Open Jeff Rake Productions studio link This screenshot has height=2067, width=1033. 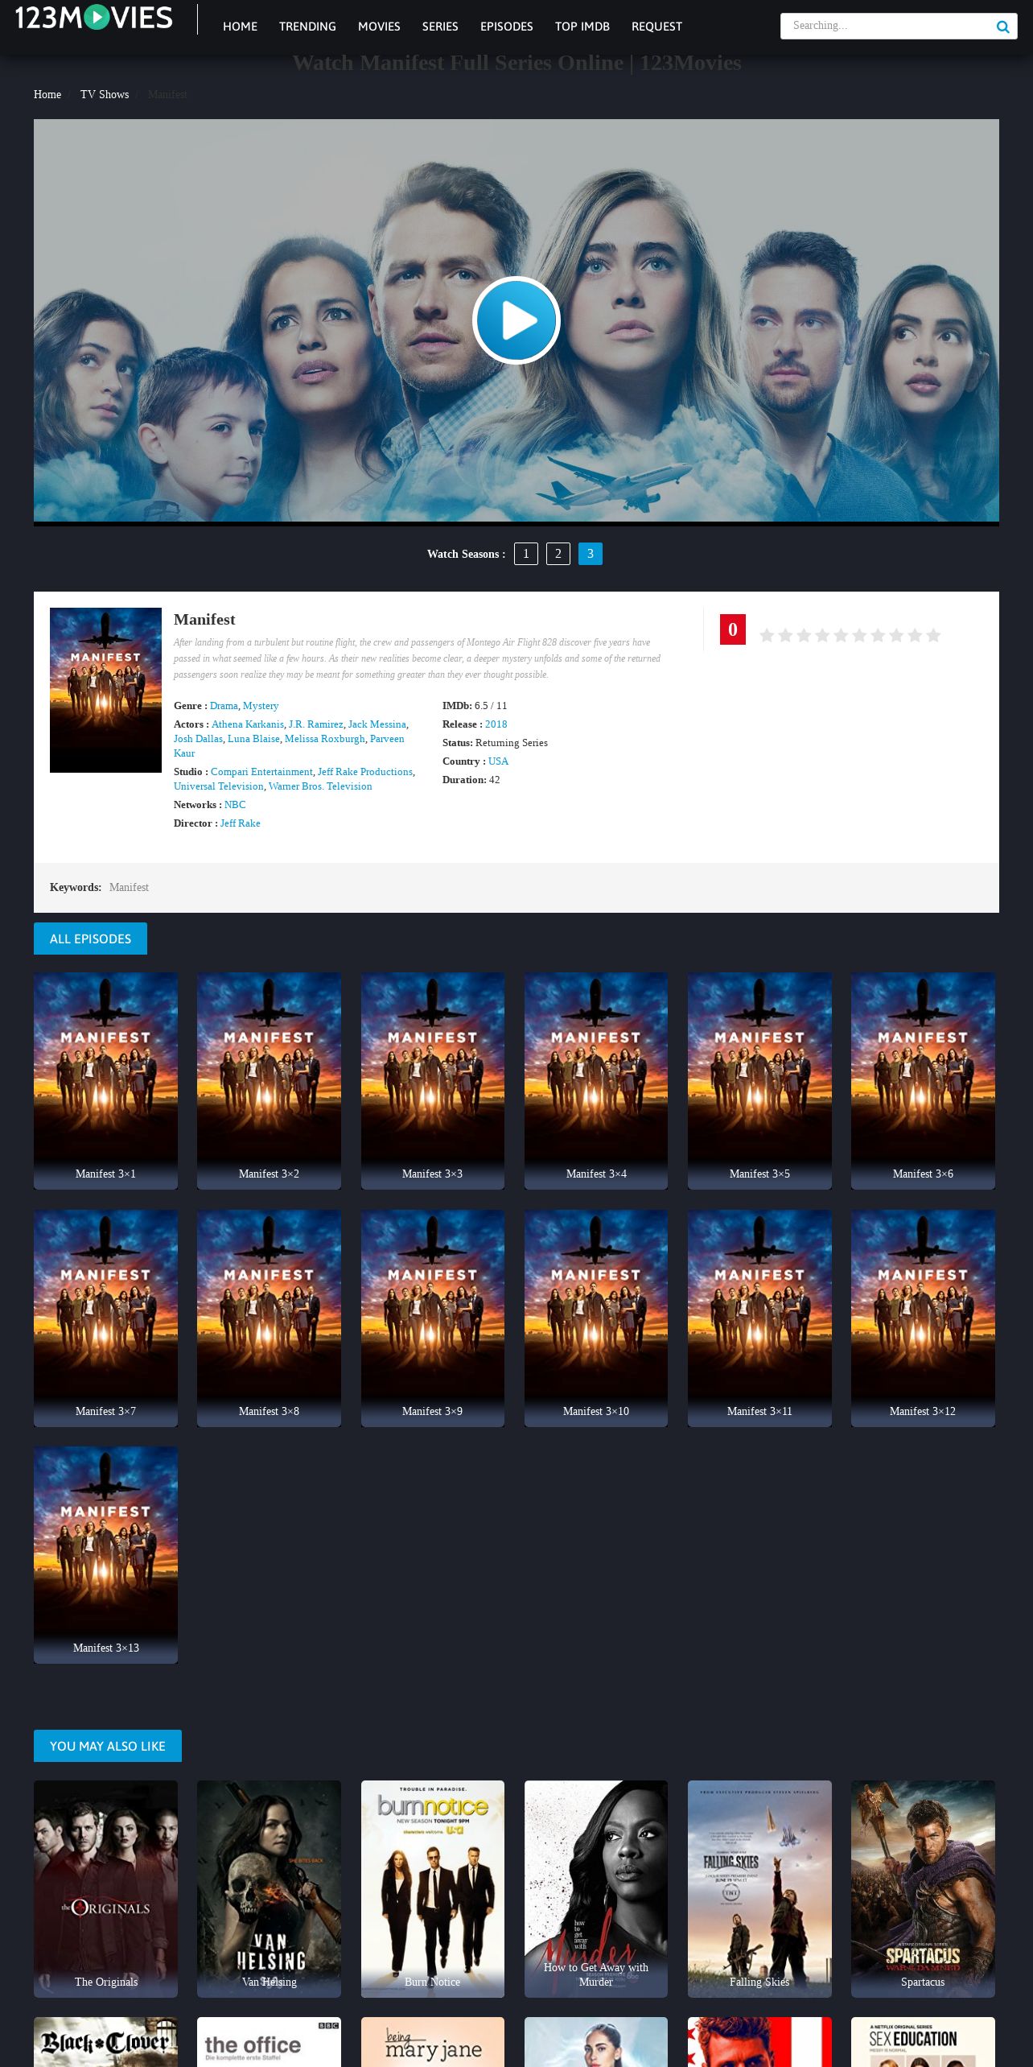point(365,772)
